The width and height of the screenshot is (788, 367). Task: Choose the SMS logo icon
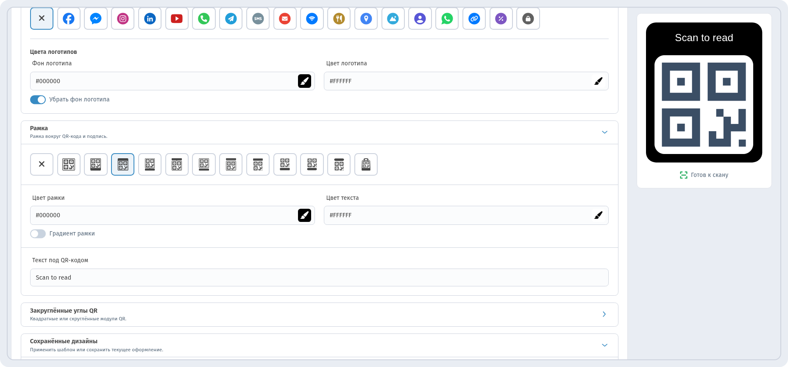pos(258,19)
